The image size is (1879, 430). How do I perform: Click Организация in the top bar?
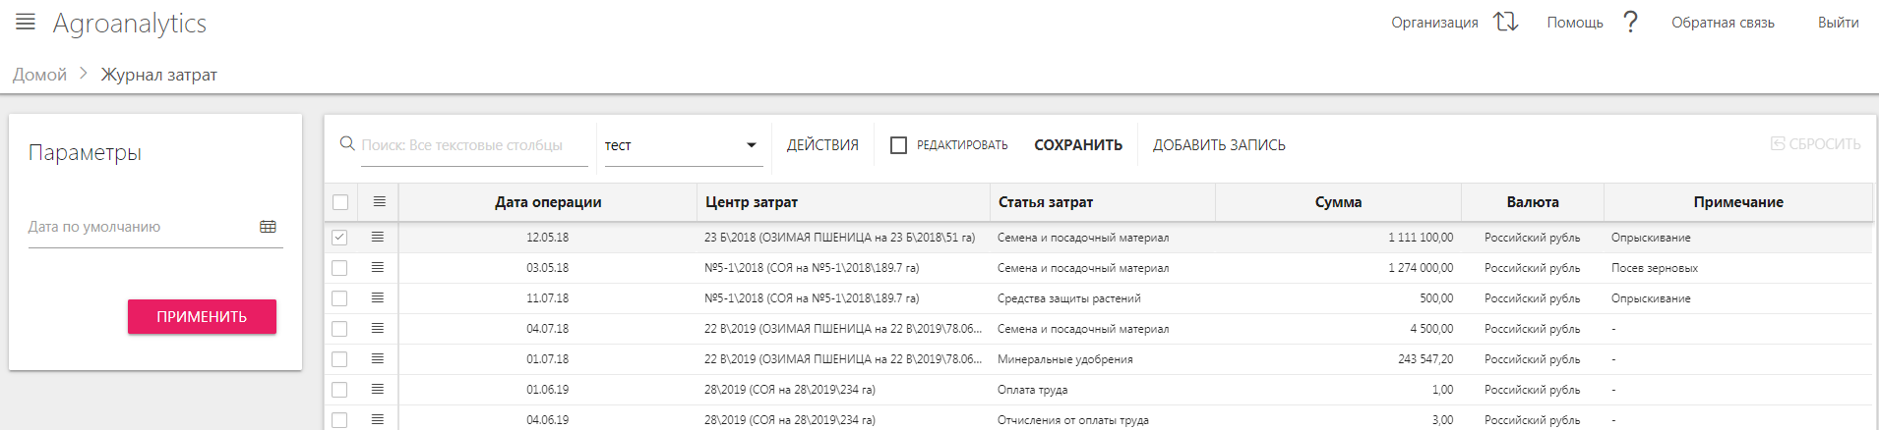coord(1434,23)
